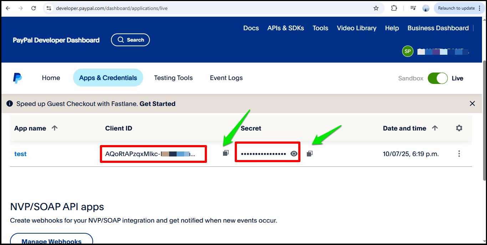Open the Search button
Image resolution: width=487 pixels, height=245 pixels.
(130, 40)
